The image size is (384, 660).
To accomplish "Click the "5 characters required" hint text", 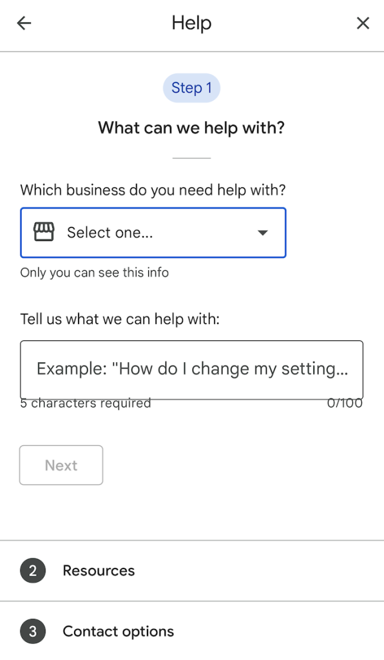I will (x=86, y=403).
